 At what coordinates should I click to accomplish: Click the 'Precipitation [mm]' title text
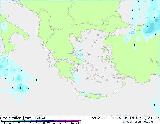pos(16,118)
